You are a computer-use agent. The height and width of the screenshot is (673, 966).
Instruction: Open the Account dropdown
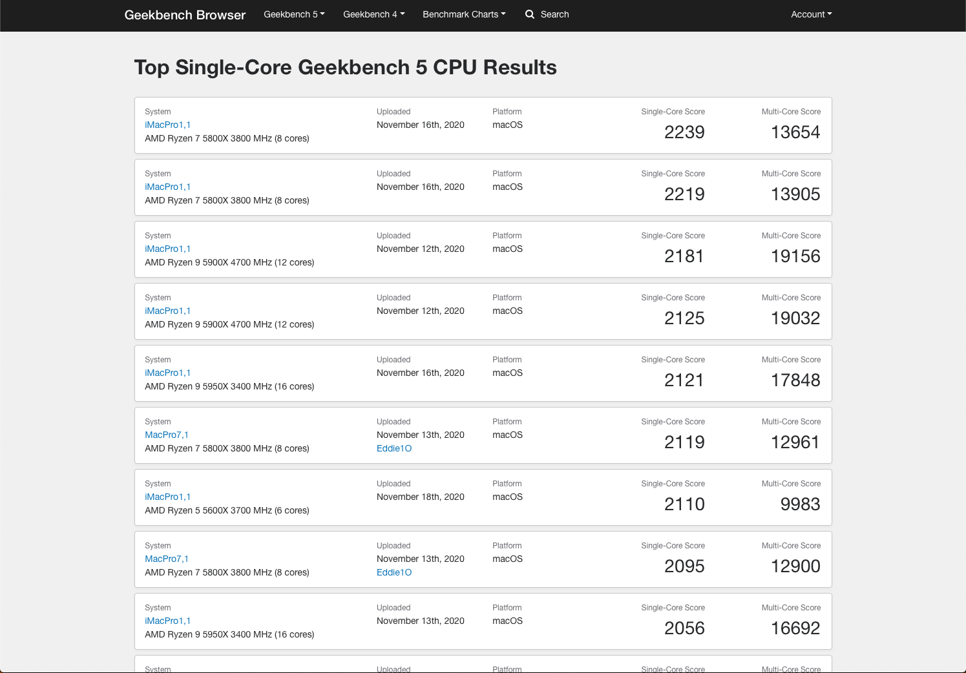pyautogui.click(x=812, y=14)
